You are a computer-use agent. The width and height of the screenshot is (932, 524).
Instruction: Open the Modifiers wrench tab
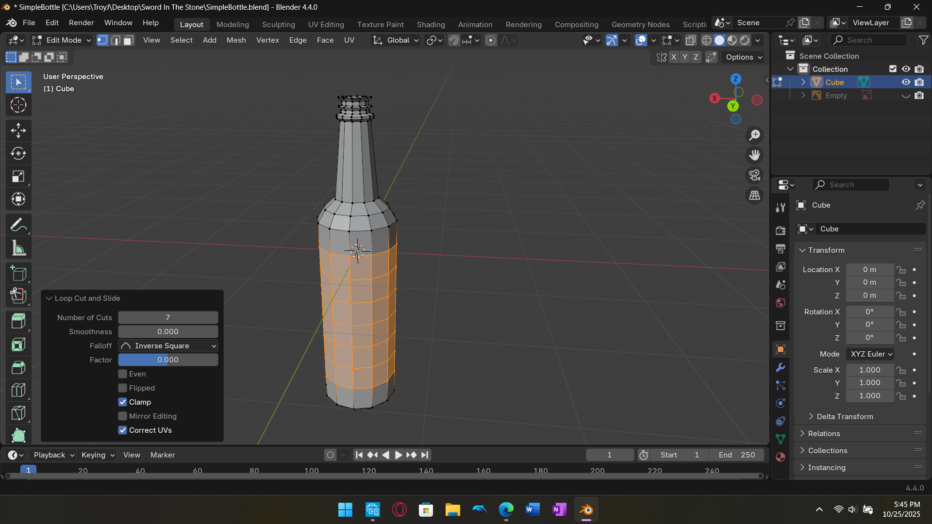coord(781,367)
